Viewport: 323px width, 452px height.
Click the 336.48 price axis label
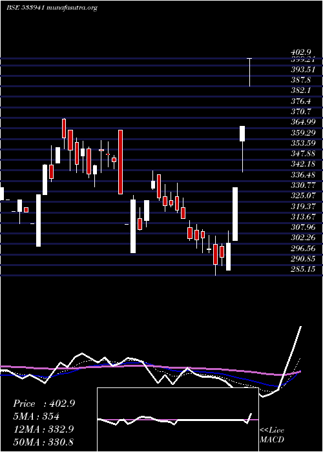303,175
